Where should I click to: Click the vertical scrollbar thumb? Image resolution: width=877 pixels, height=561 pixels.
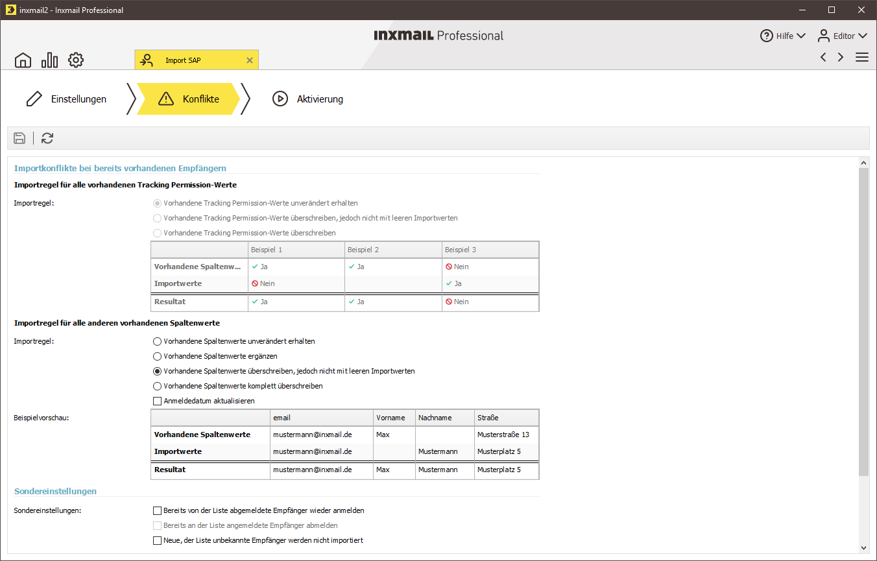(863, 322)
